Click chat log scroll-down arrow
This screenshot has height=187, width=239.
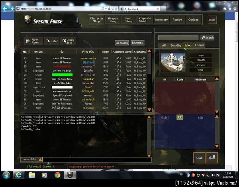click(149, 156)
